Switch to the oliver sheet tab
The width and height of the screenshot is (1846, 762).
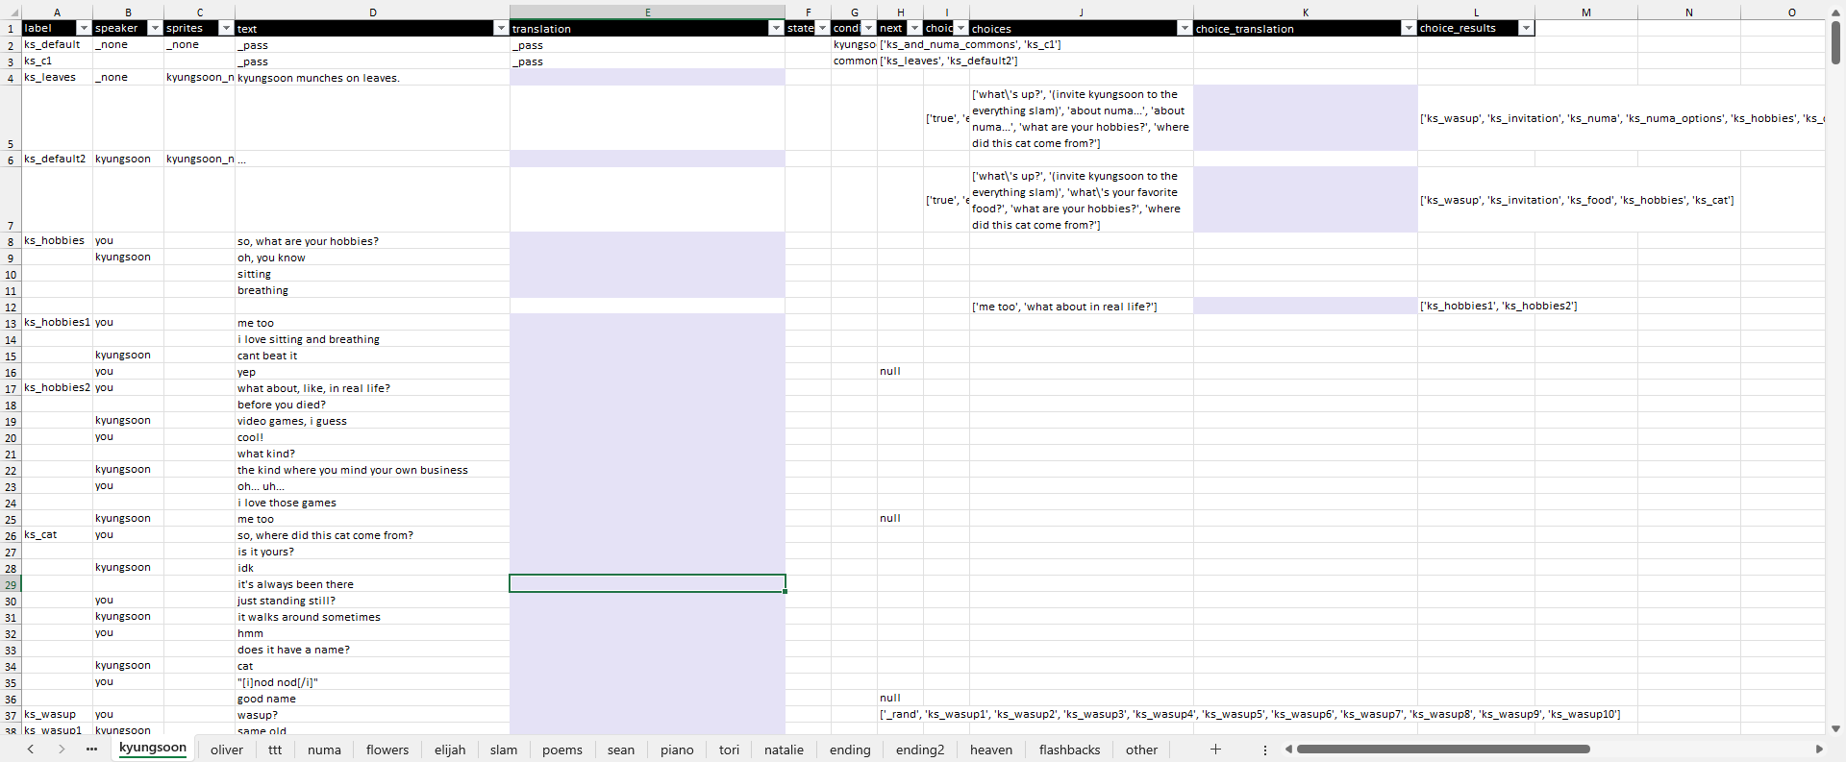click(x=227, y=750)
